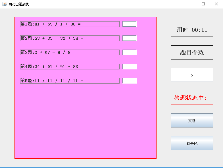The height and width of the screenshot is (168, 223).
Task: Select question text '第4题:24 * 91 / 91 * 83 ='
Action: 52,67
